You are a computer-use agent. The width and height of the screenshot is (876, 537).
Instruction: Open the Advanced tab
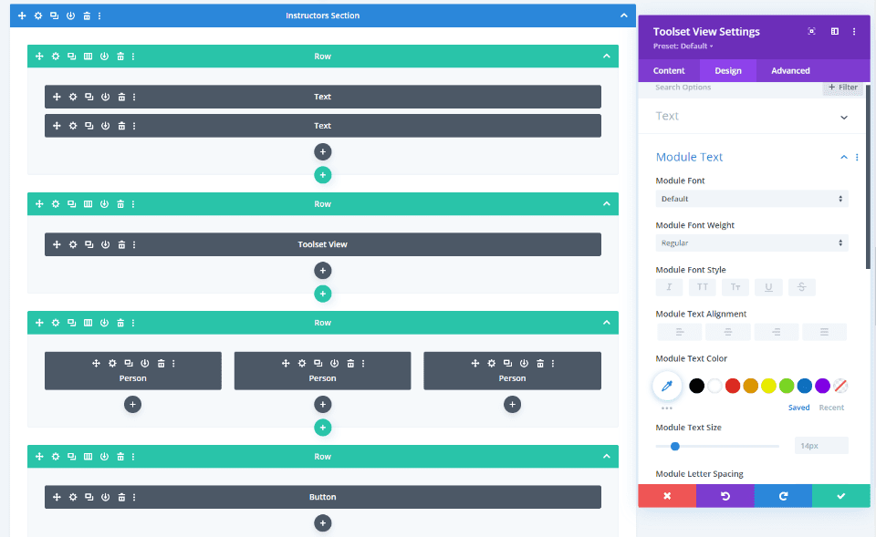(790, 70)
